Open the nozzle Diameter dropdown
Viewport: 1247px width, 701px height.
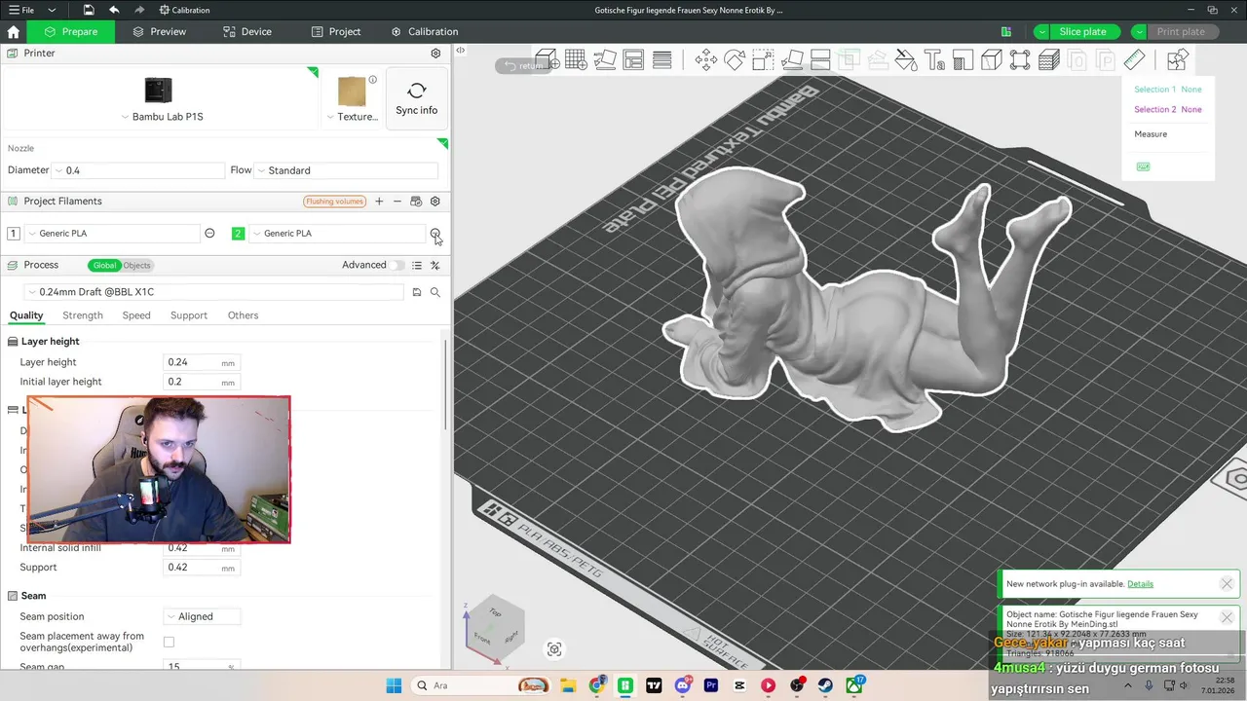click(x=138, y=170)
